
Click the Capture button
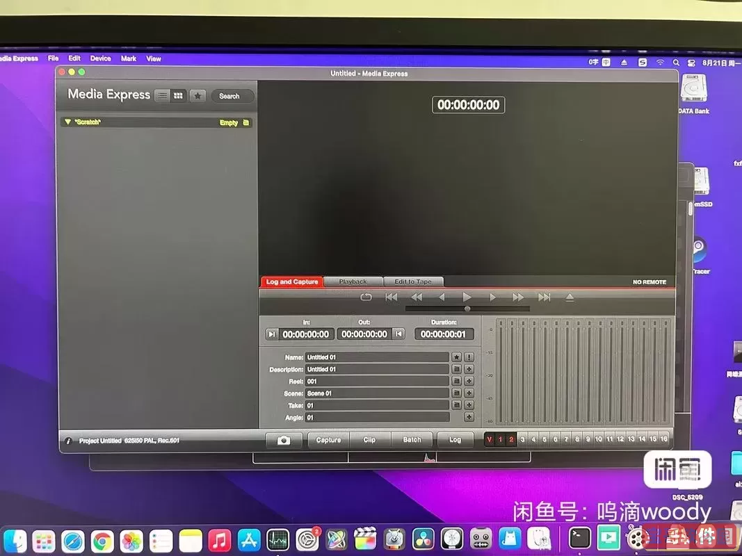[328, 440]
